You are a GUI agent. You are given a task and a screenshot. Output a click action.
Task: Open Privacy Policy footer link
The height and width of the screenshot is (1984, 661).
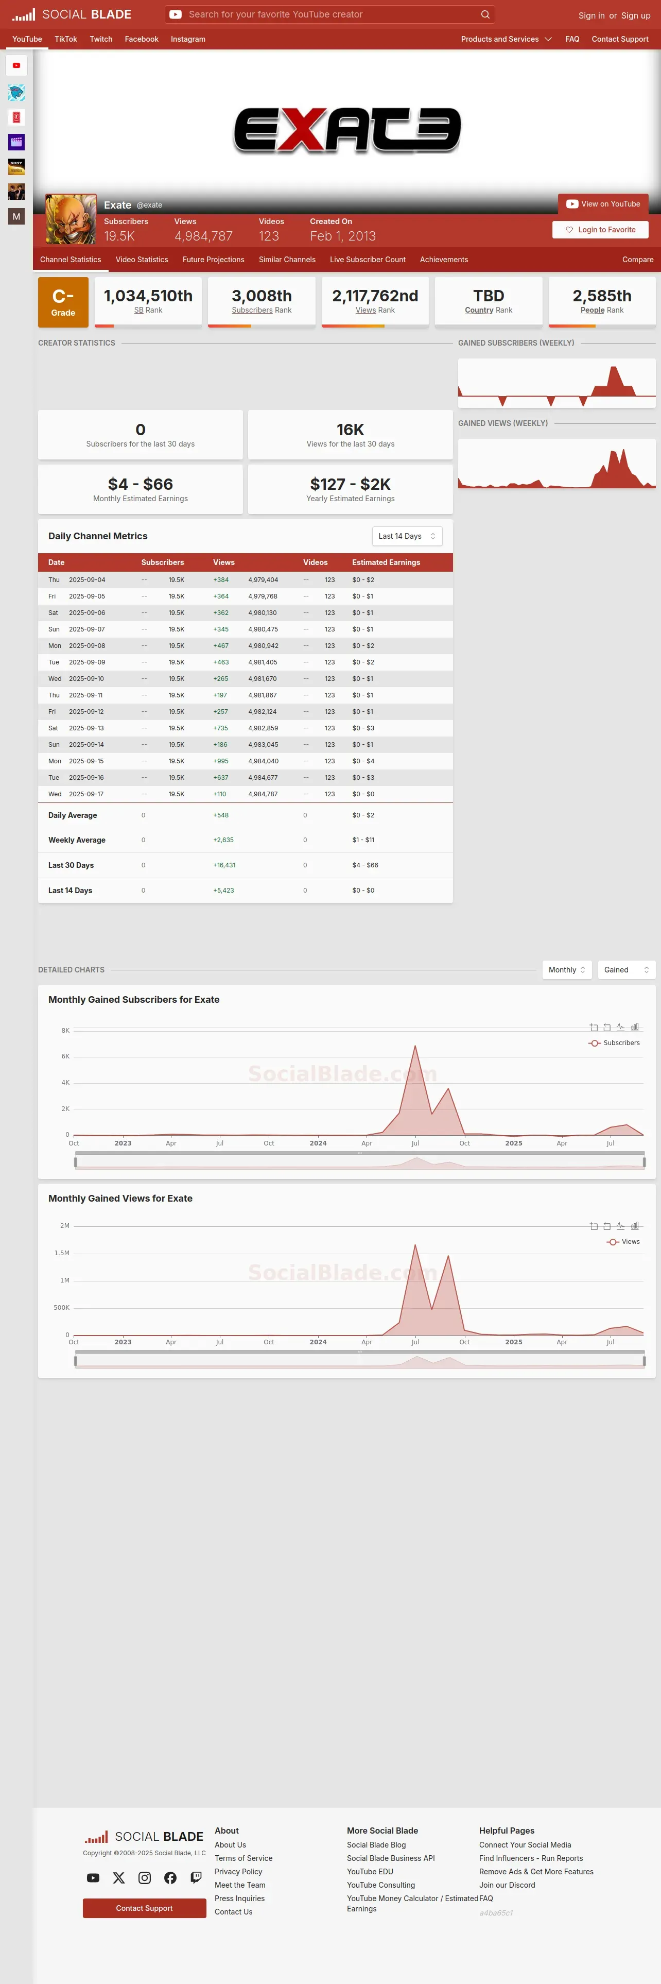[238, 1872]
